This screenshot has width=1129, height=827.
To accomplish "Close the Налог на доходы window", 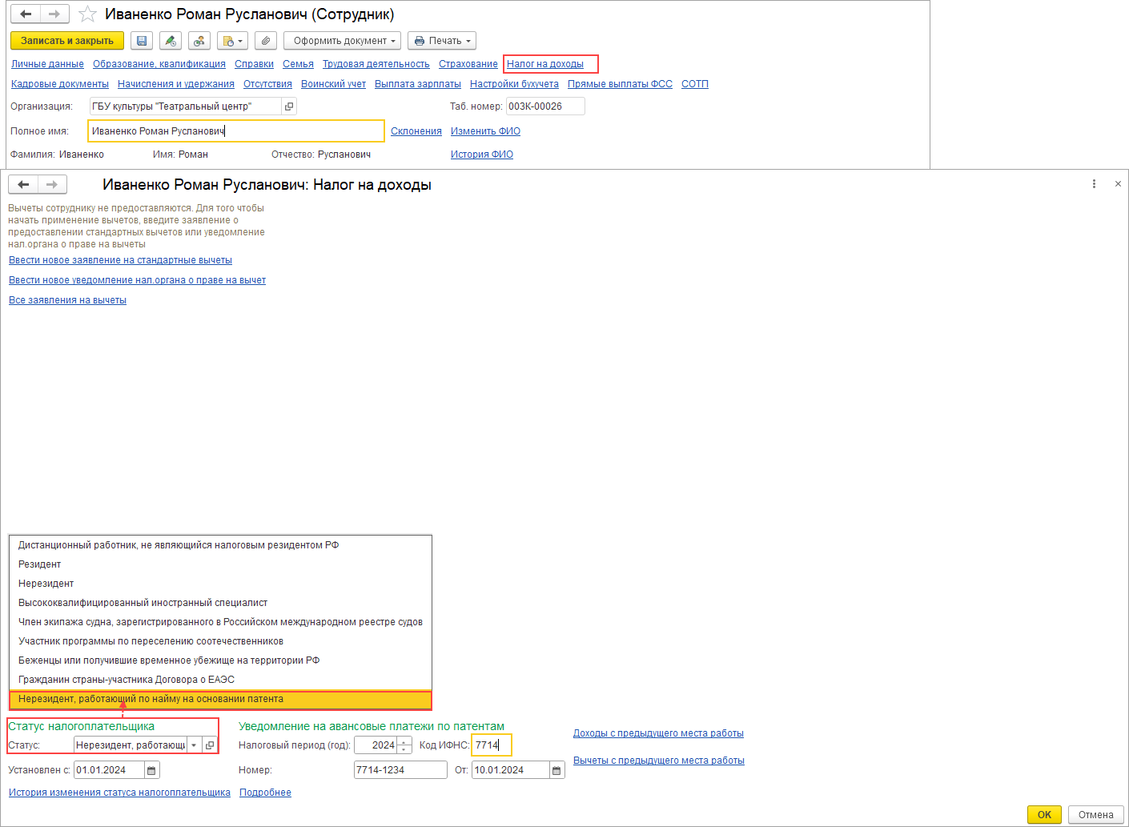I will (x=1118, y=184).
